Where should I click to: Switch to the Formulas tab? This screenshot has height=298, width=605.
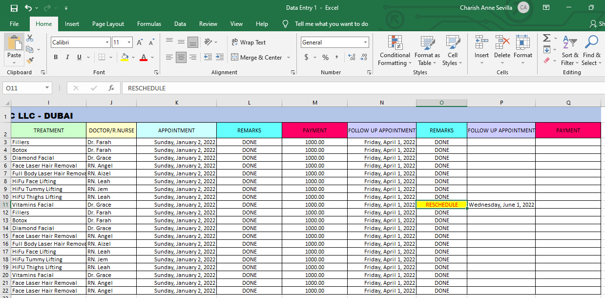(149, 24)
